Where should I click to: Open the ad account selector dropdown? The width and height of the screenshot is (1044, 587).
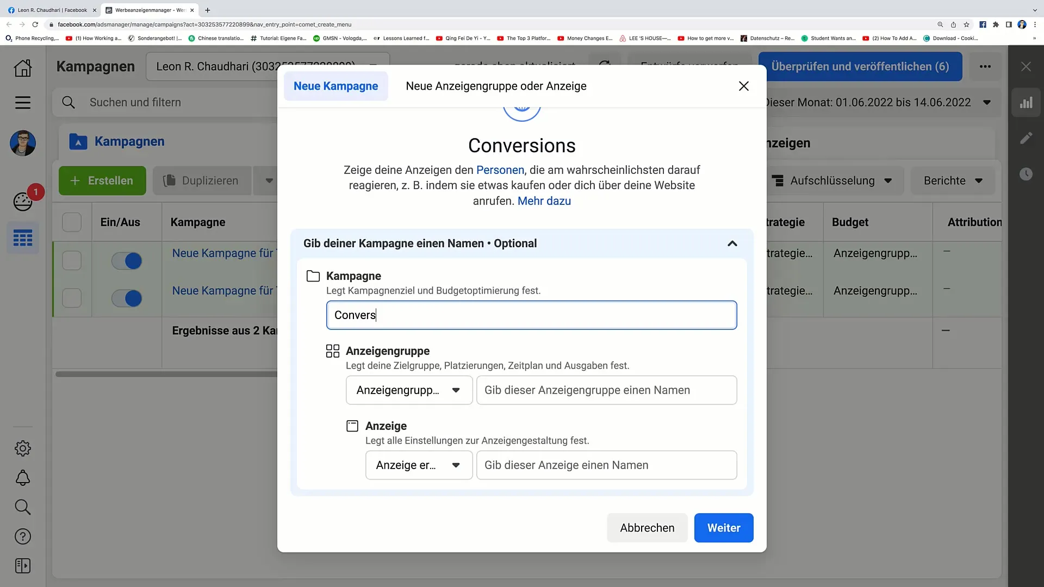click(x=268, y=66)
